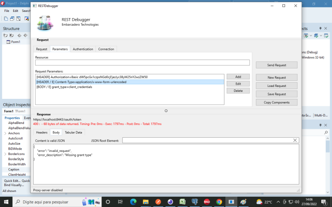
Task: Pin the lower-right Delphi panel with pushpin
Action: (320, 125)
